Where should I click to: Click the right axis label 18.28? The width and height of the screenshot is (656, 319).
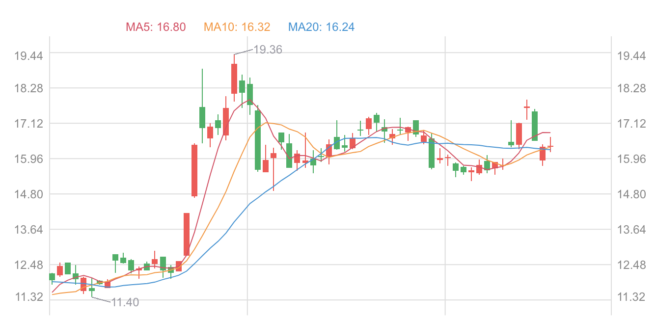click(631, 88)
